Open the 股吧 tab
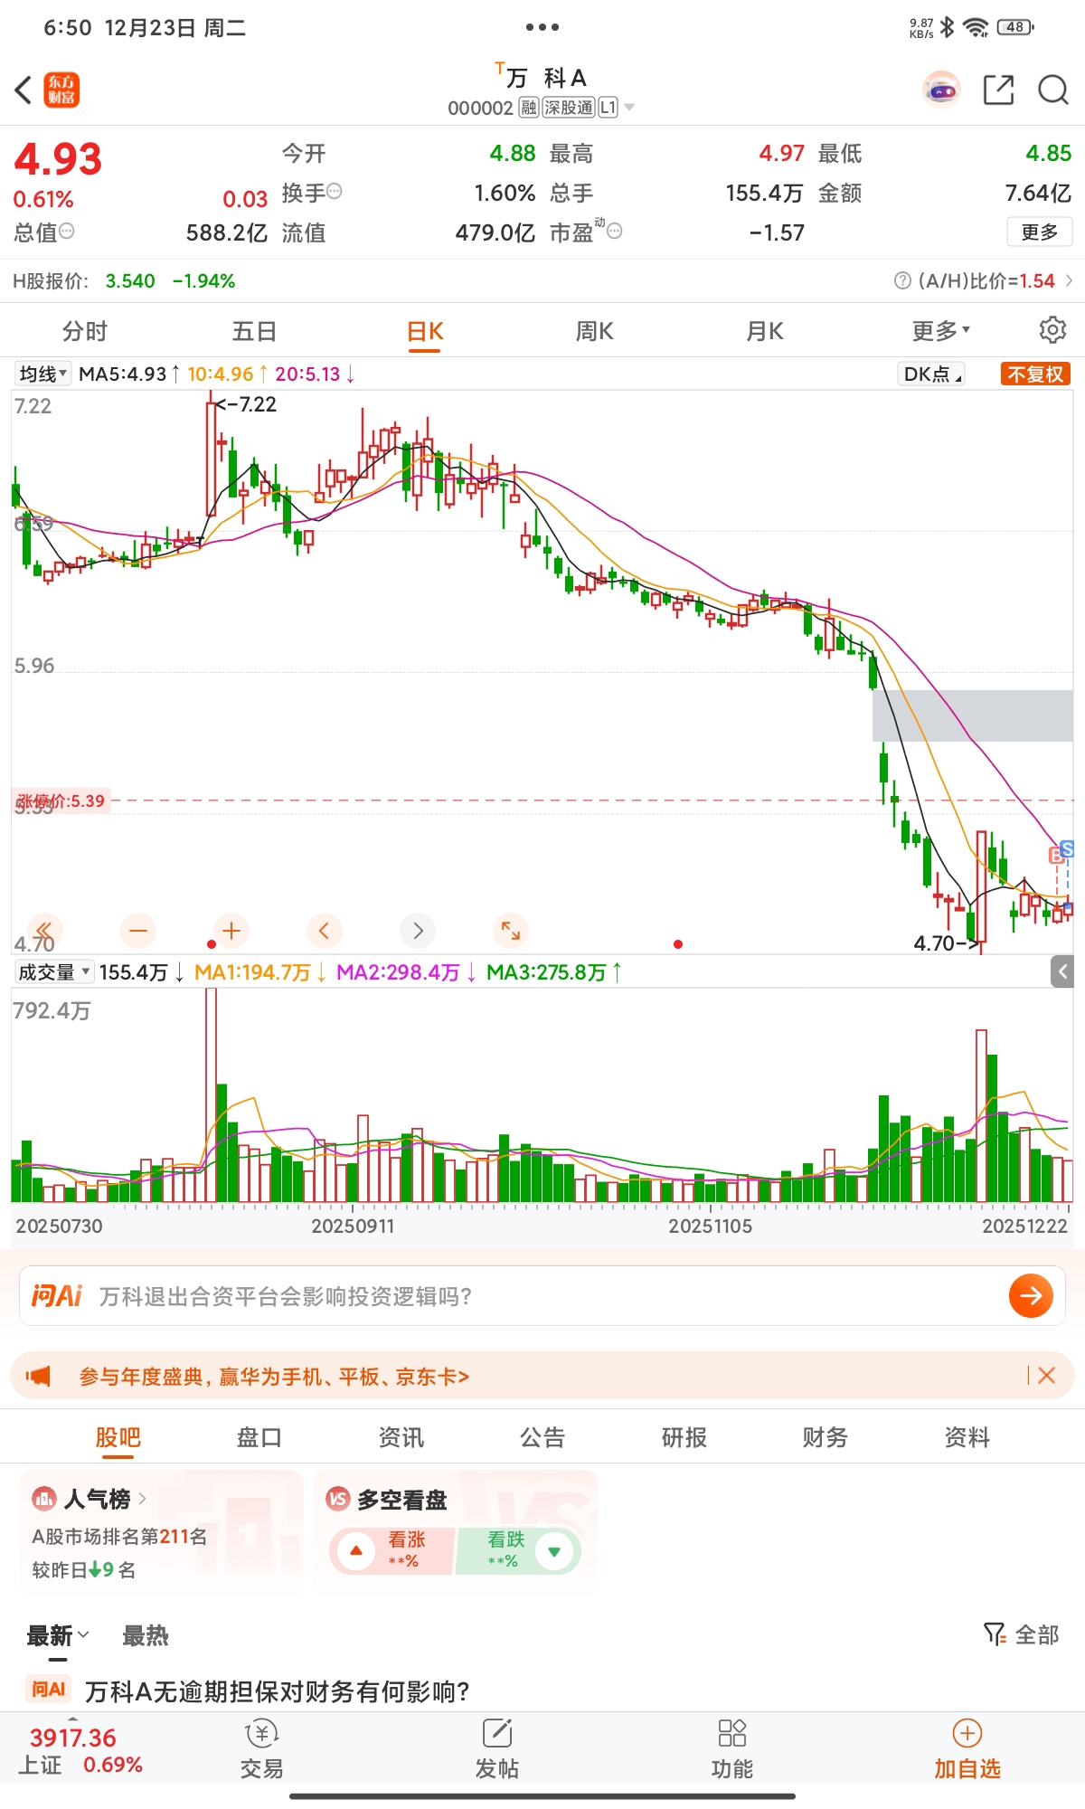 tap(118, 1437)
